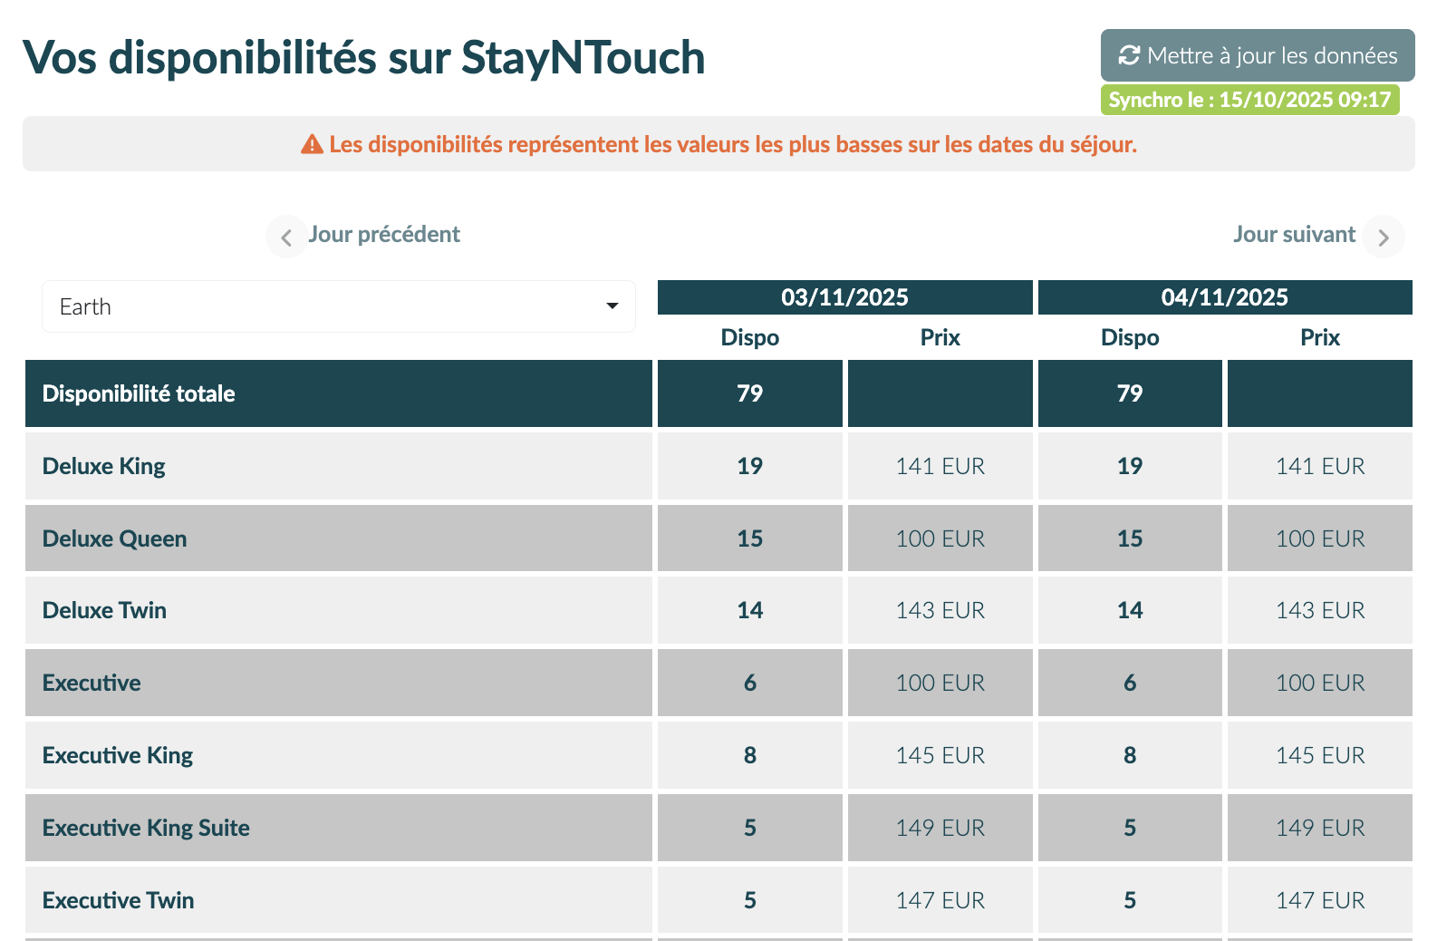Click the left chevron for previous day
Viewport: 1437px width, 941px height.
(286, 238)
